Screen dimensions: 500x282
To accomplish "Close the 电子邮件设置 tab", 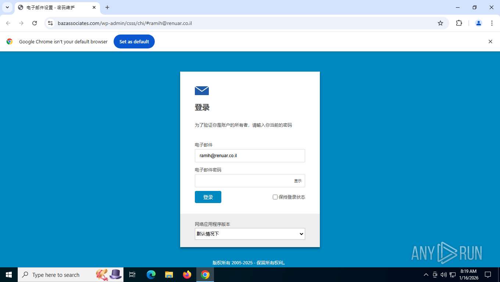I will 94,7.
